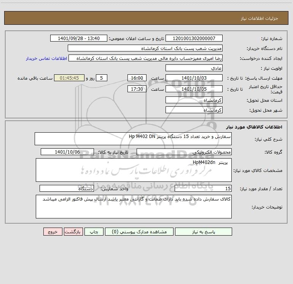Viewport: 293px width, 284px height.
Task: Click goods group field محصولات الکترونیکی
Action: (x=184, y=152)
